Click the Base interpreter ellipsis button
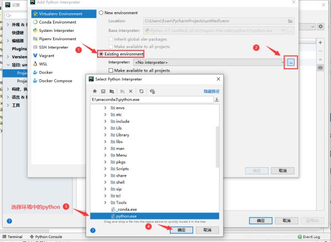Image resolution: width=331 pixels, height=242 pixels. 291,30
